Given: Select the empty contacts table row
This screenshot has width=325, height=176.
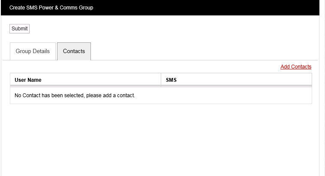Looking at the screenshot, I should tap(160, 95).
